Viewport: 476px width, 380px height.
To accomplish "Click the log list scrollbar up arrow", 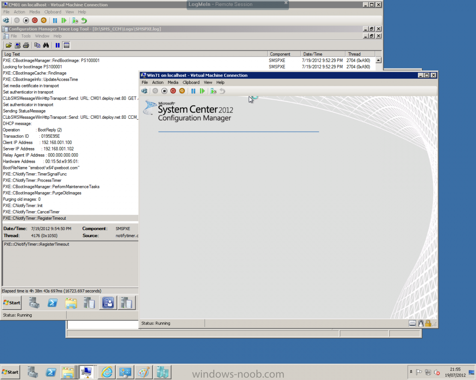I will 378,60.
